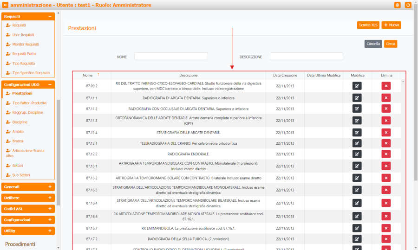Click edit icon for row 87.09.2
Image resolution: width=418 pixels, height=250 pixels.
pyautogui.click(x=357, y=85)
